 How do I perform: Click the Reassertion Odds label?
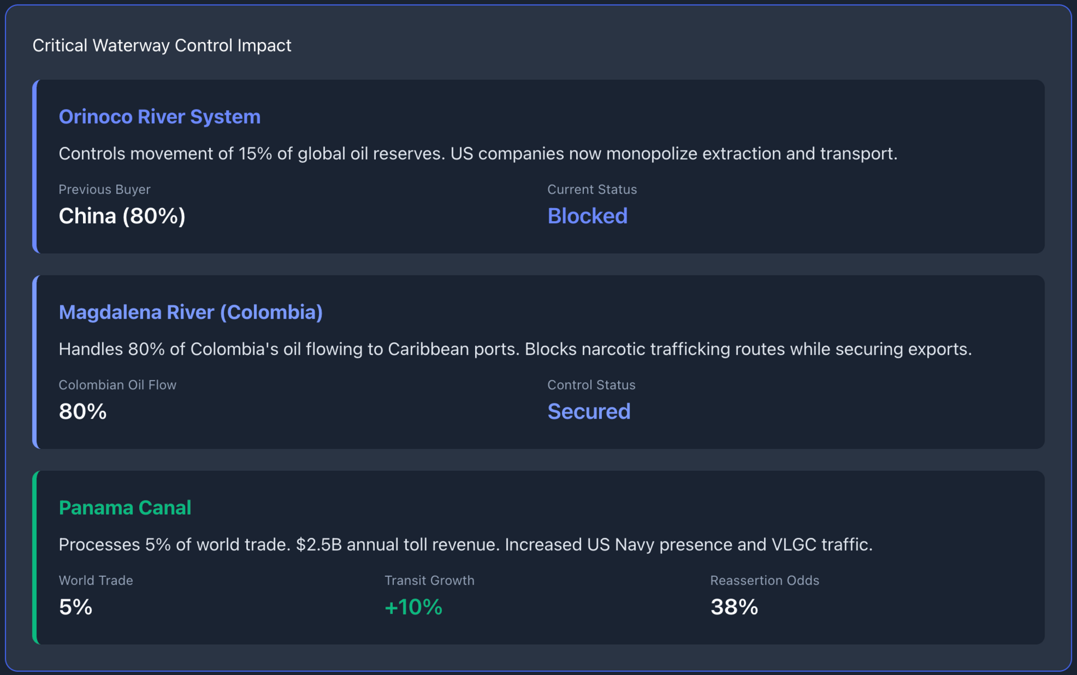[764, 580]
